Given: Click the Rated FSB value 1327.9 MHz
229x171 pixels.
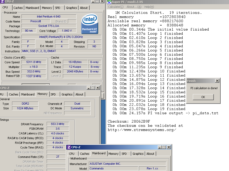Looking at the screenshot, I should [34, 76].
